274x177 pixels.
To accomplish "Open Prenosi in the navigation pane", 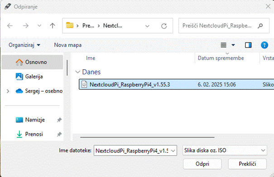I will click(x=29, y=134).
